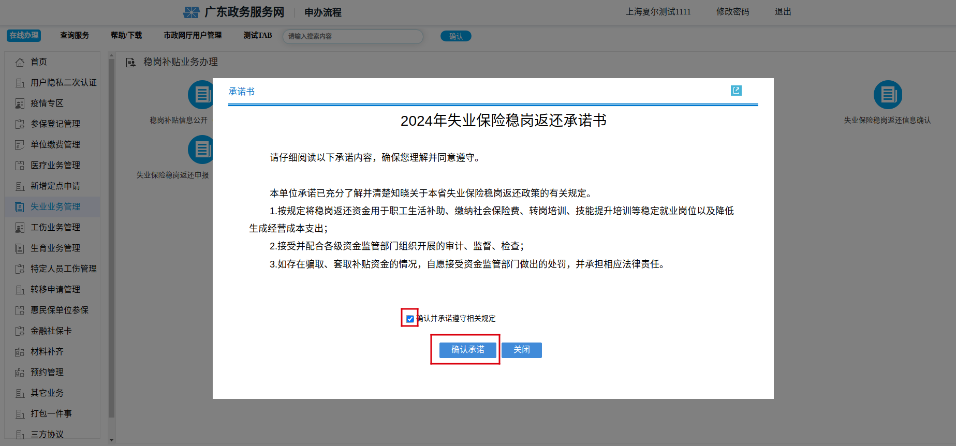Uncheck the 确认并承诺遵守相关规定 checkbox

coord(410,319)
